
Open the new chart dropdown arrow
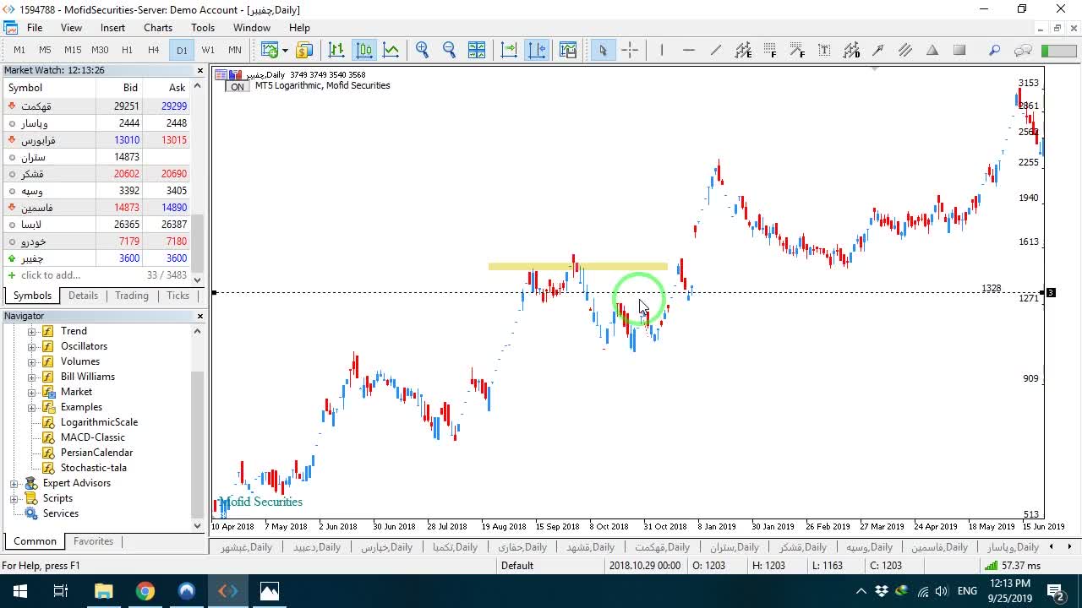(x=285, y=50)
